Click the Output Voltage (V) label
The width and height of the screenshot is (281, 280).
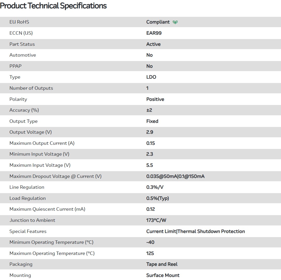[31, 132]
